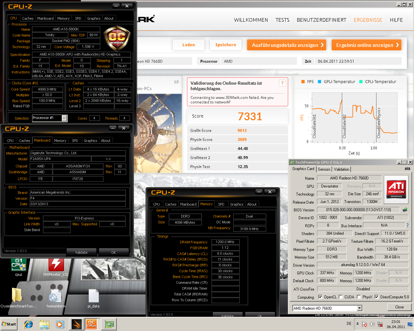Click the Action Center flag tray icon
414x331 pixels.
click(x=365, y=324)
